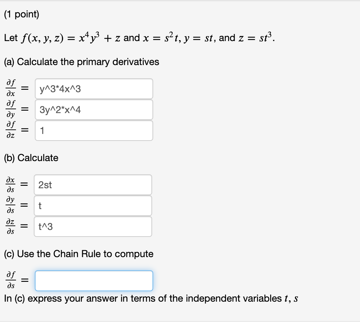
Task: Click the ∂z/∂s answer box with t^3
Action: (93, 226)
